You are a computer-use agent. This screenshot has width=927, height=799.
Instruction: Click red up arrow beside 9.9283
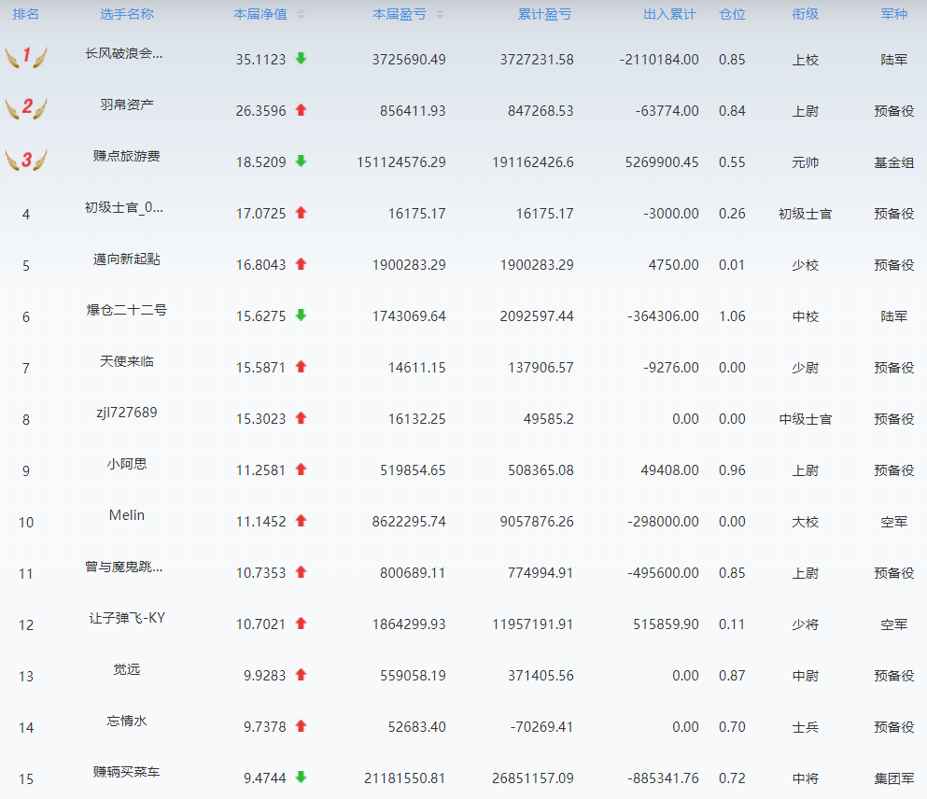(301, 675)
